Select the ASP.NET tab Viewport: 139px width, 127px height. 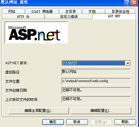click(114, 16)
